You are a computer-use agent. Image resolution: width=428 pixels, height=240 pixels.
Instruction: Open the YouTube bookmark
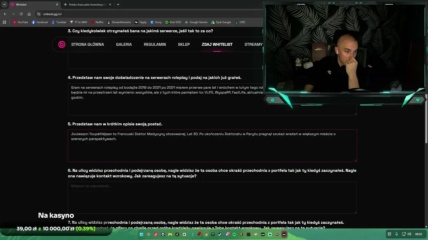tap(20, 22)
